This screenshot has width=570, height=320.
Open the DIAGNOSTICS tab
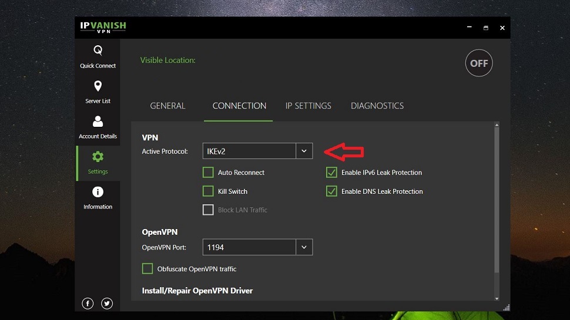[x=377, y=106]
